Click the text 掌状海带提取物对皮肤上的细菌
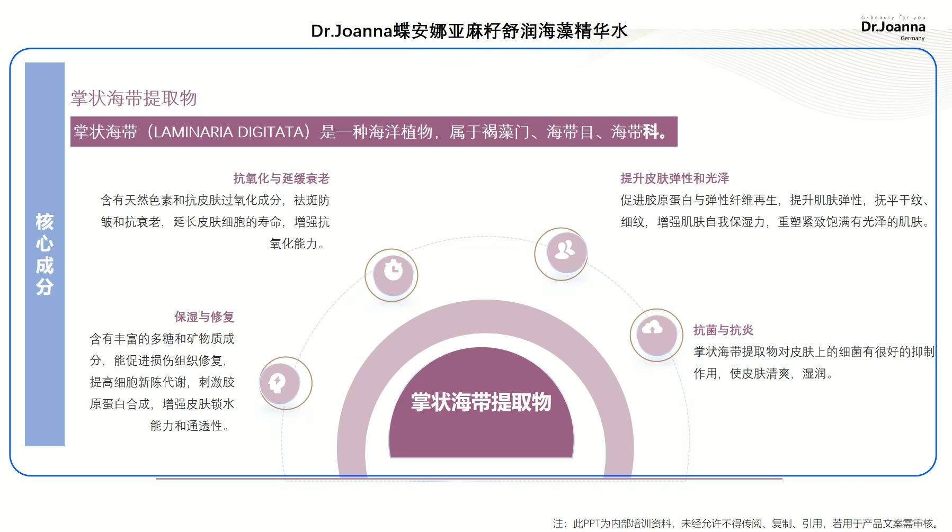Image resolution: width=952 pixels, height=532 pixels. pos(814,352)
